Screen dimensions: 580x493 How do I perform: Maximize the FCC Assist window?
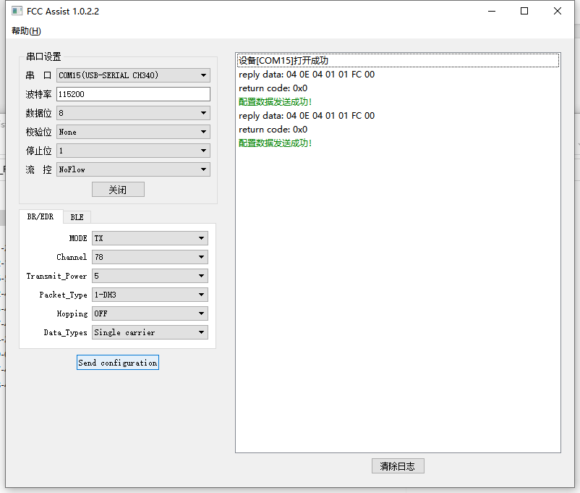coord(524,11)
